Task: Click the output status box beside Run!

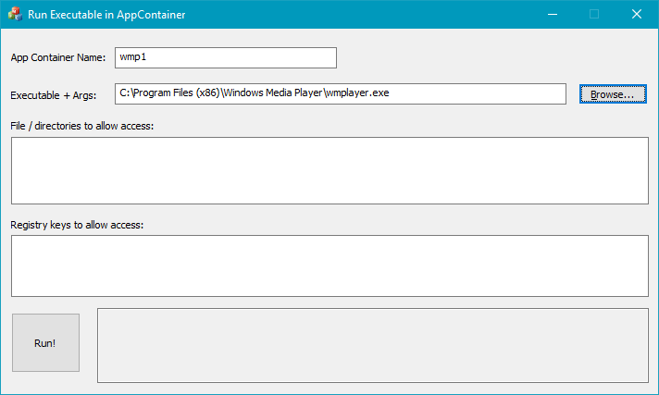Action: coord(373,345)
